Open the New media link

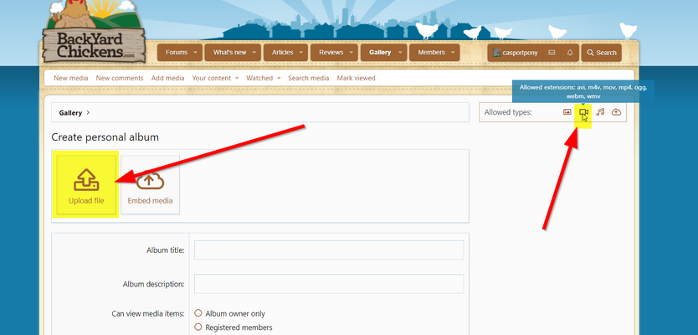point(71,78)
